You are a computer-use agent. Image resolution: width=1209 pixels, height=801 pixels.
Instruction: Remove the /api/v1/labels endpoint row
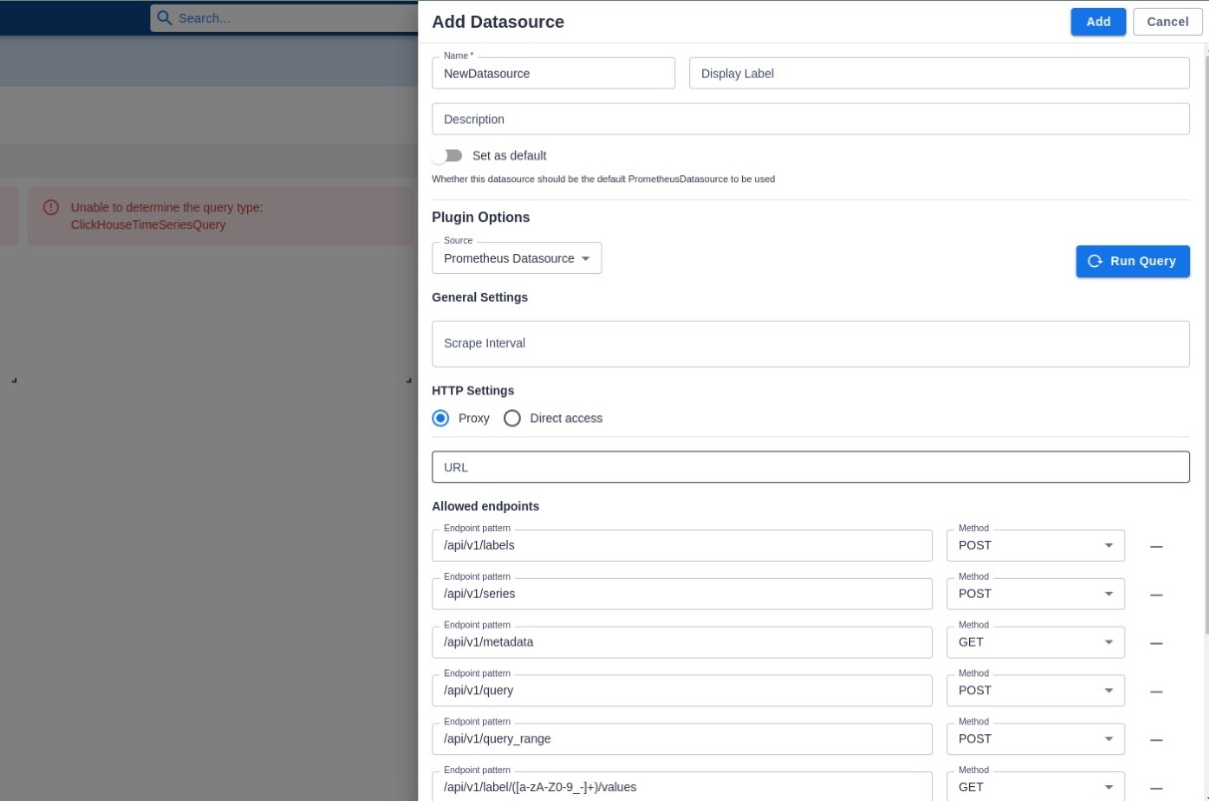click(1155, 546)
